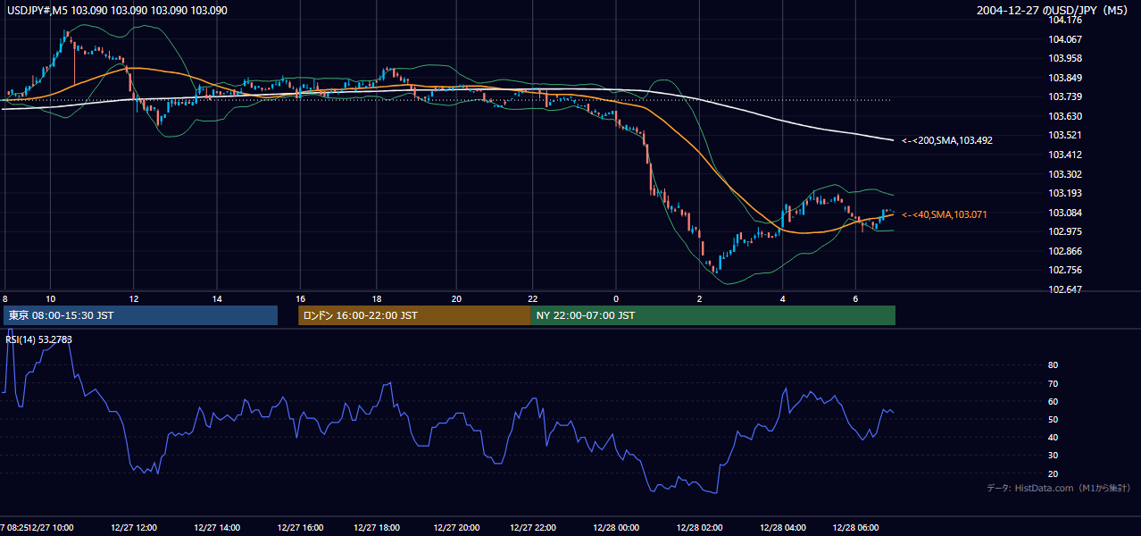Click the RSI scale value 60
Screen dimensions: 1141x536
point(1053,401)
